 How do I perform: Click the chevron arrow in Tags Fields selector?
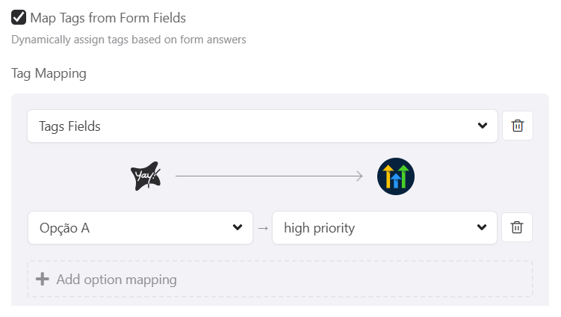pos(483,126)
